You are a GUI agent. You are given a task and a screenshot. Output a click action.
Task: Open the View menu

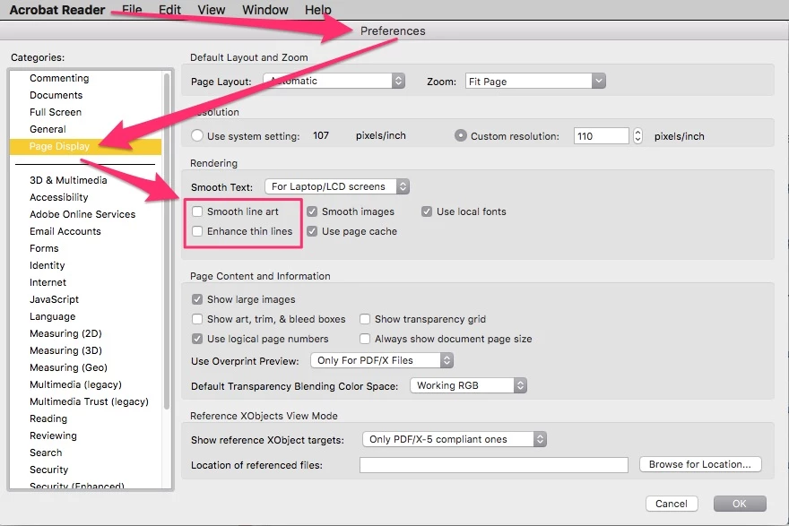(x=212, y=10)
